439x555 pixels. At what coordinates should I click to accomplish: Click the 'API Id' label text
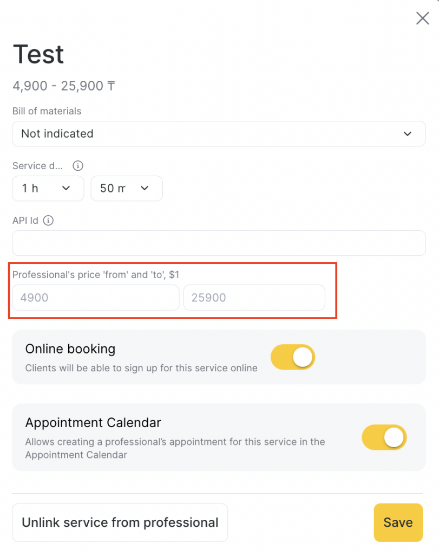(25, 221)
